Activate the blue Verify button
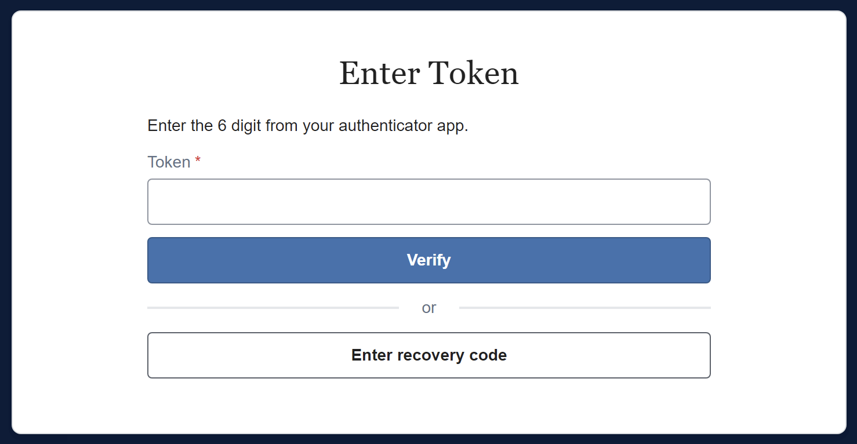The image size is (857, 444). click(429, 260)
